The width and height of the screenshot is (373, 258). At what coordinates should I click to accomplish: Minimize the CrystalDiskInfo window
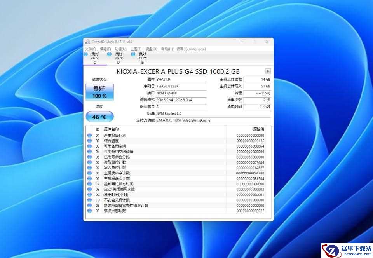point(241,42)
